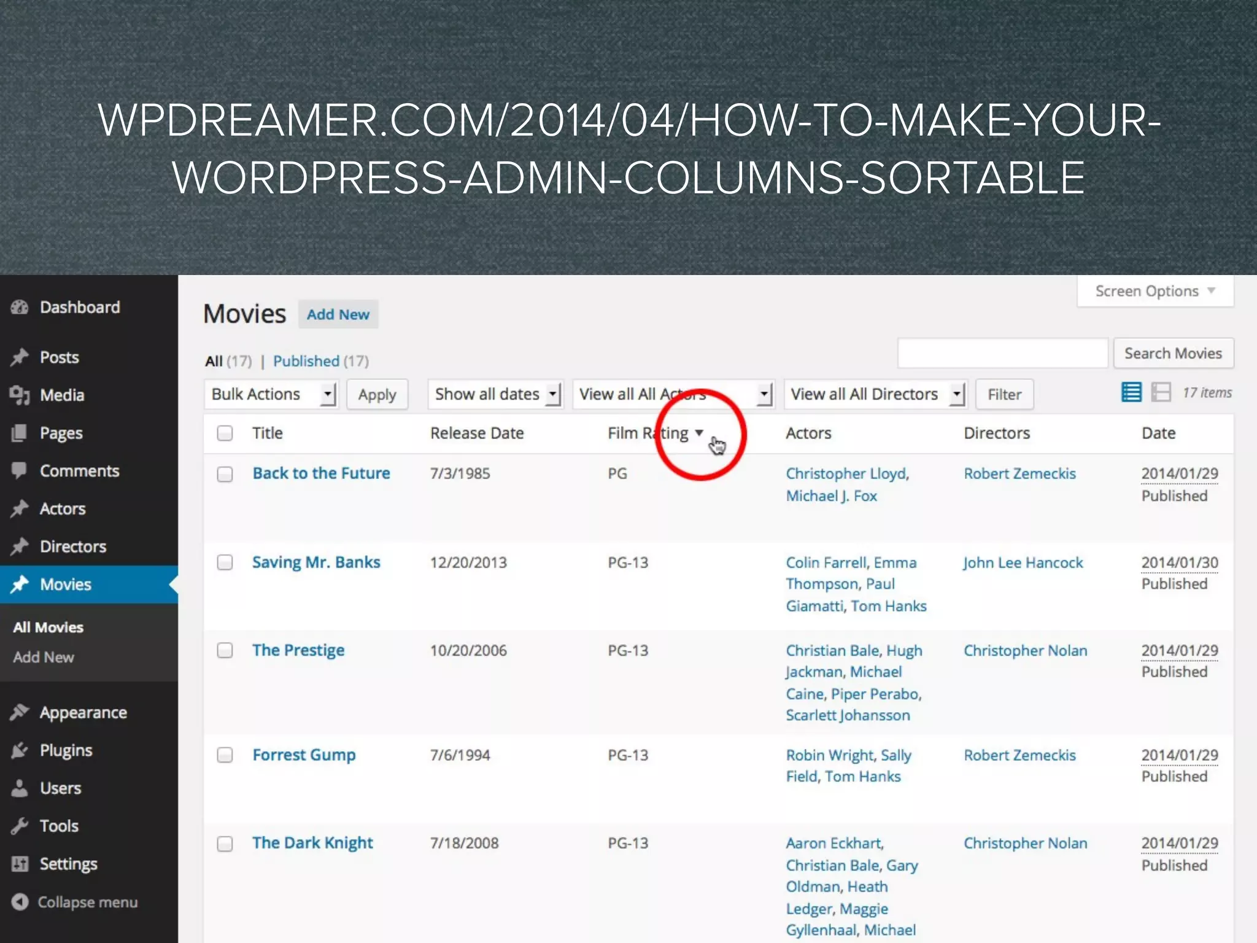Switch to list view icon
The width and height of the screenshot is (1257, 943).
1131,392
